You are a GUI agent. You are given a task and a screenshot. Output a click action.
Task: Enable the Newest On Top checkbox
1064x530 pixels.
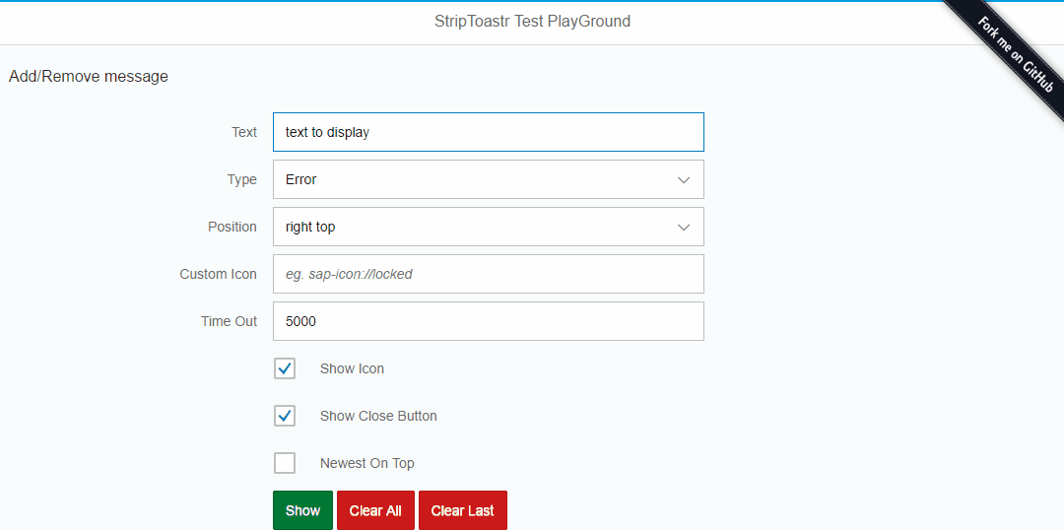click(285, 463)
